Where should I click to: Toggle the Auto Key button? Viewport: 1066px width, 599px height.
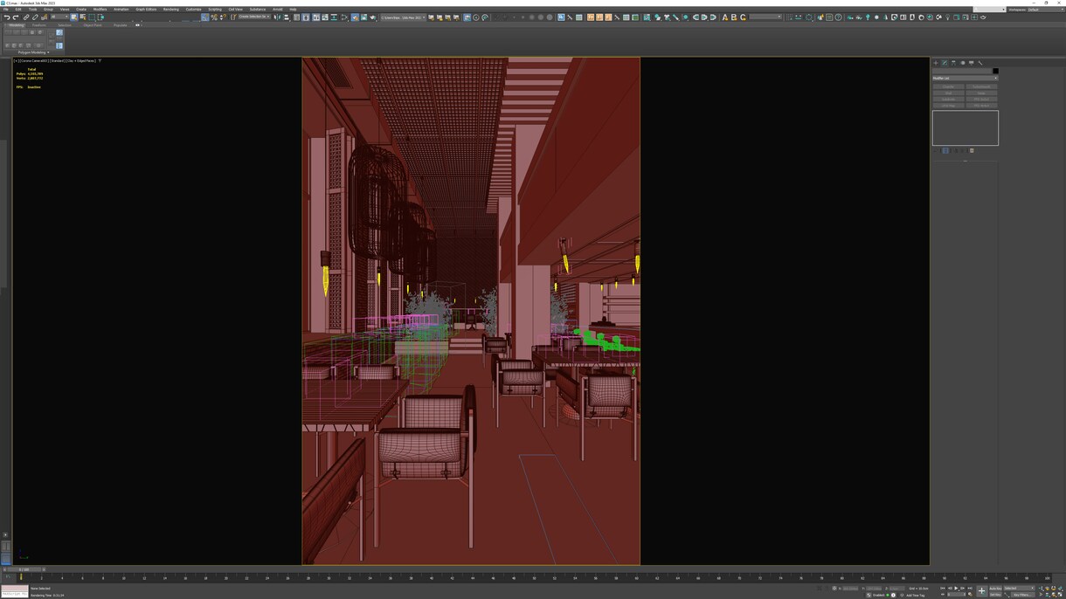(x=995, y=589)
